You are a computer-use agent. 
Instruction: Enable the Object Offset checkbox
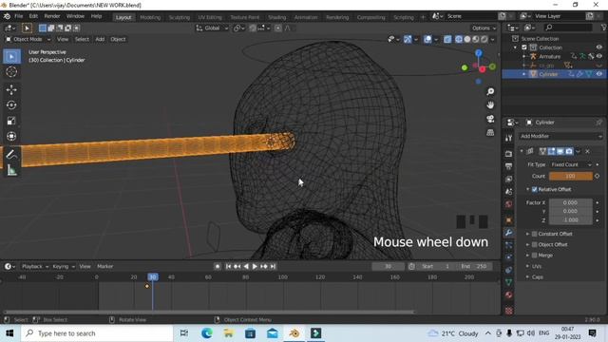534,245
